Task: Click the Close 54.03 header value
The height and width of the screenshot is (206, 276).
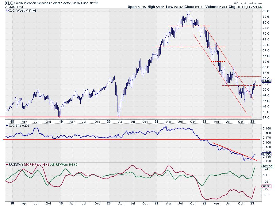Action: pos(198,6)
